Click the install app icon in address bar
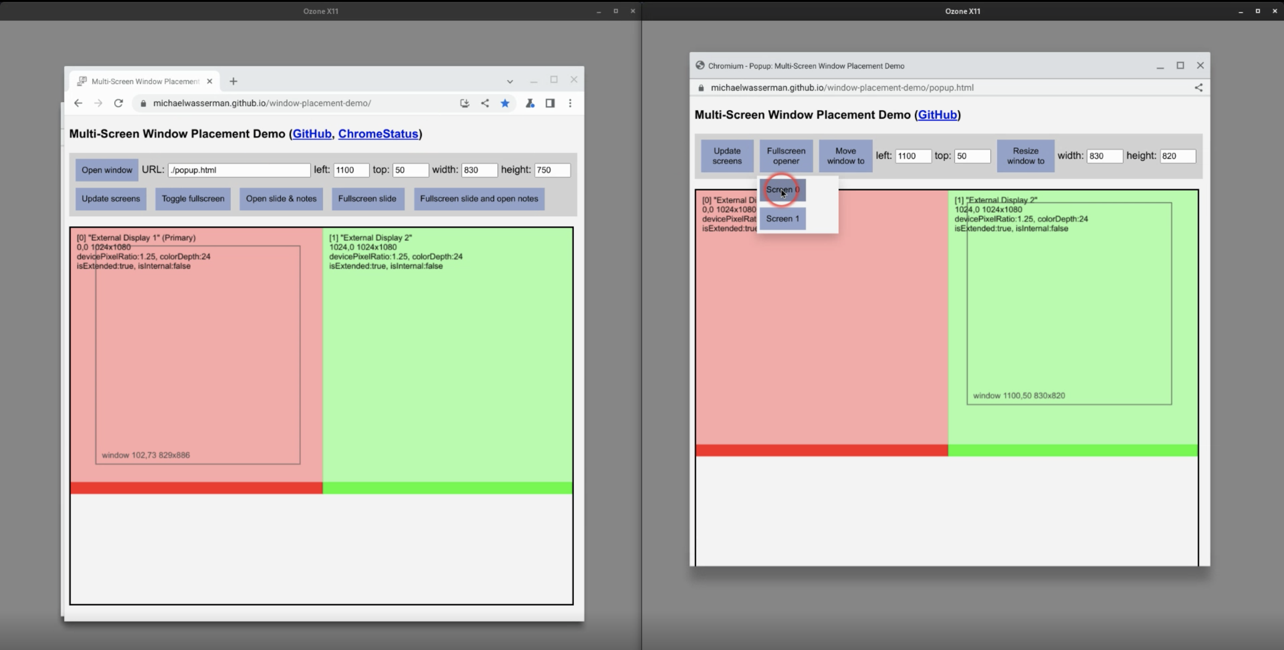Viewport: 1284px width, 650px height. [x=465, y=103]
